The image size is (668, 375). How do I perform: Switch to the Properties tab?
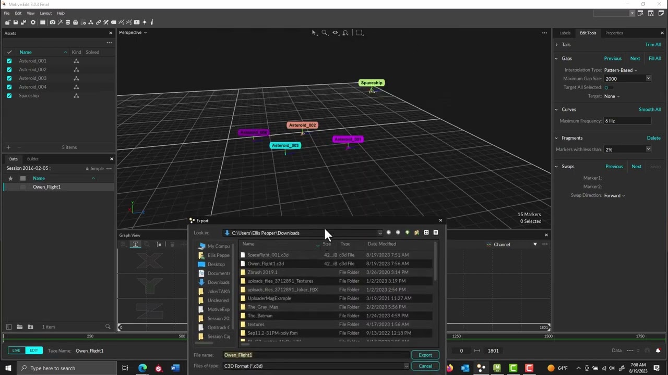pos(614,33)
